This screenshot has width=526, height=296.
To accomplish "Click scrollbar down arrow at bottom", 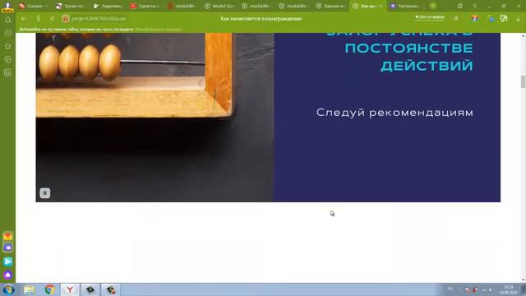I will (523, 280).
